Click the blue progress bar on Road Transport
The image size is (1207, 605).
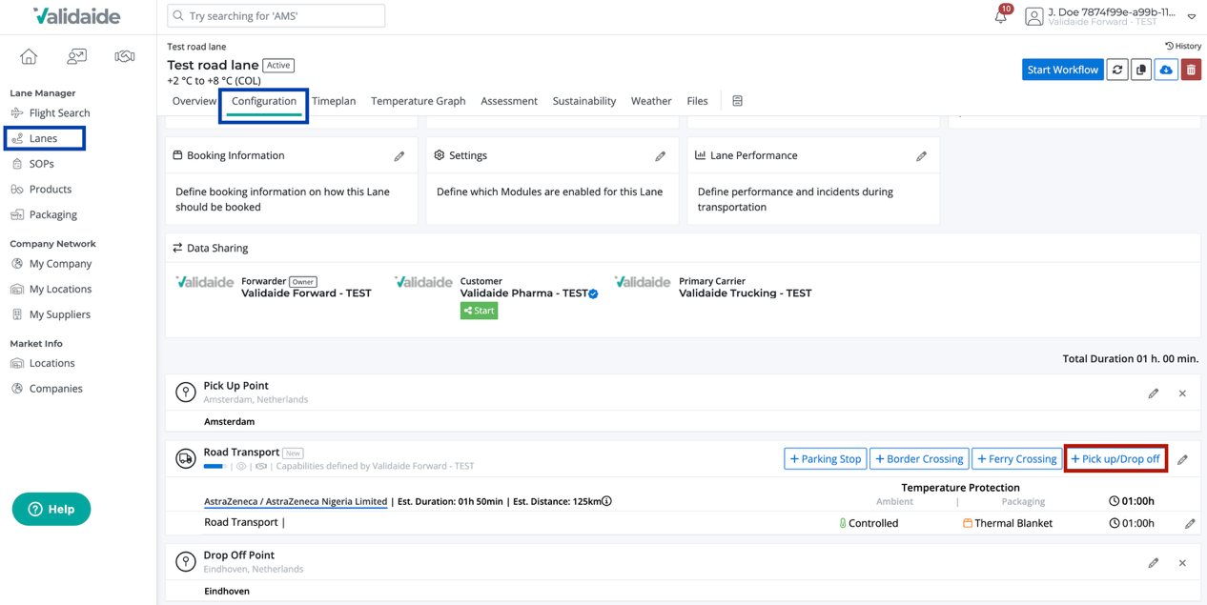[x=214, y=466]
